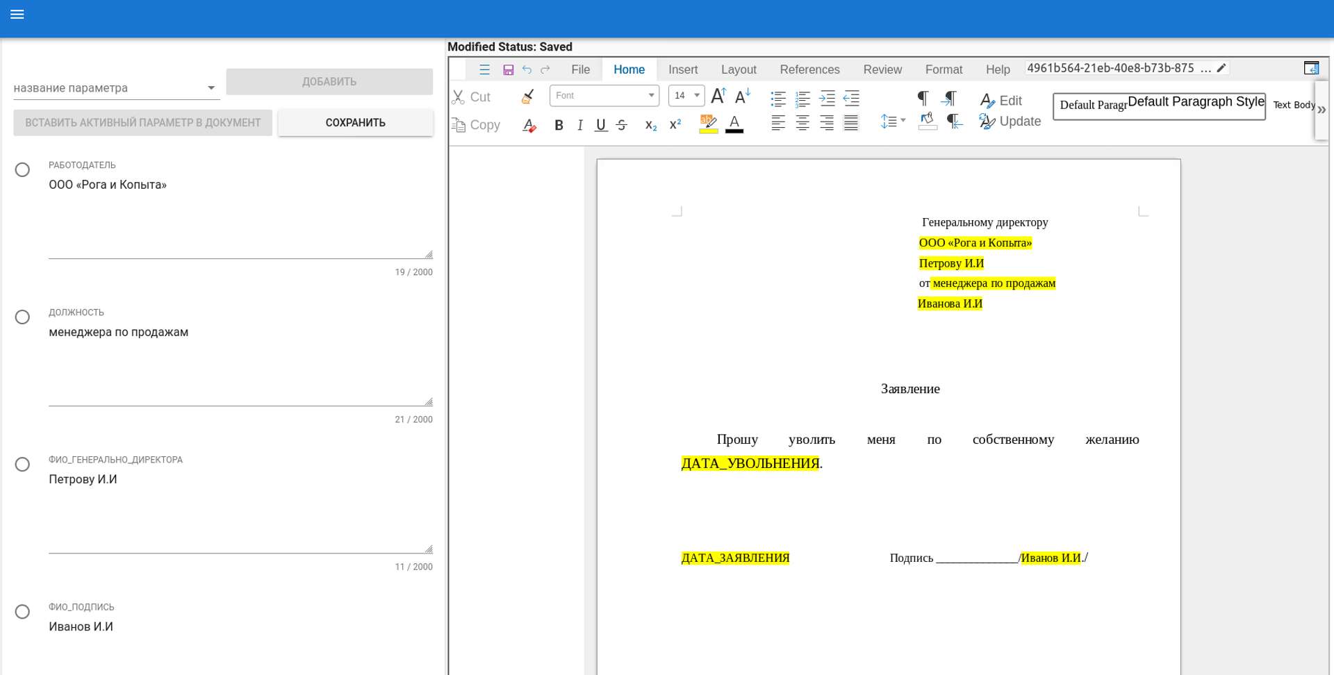This screenshot has height=675, width=1334.
Task: Select the ДОЛЖНОСТЬ parameter radio button
Action: (22, 317)
